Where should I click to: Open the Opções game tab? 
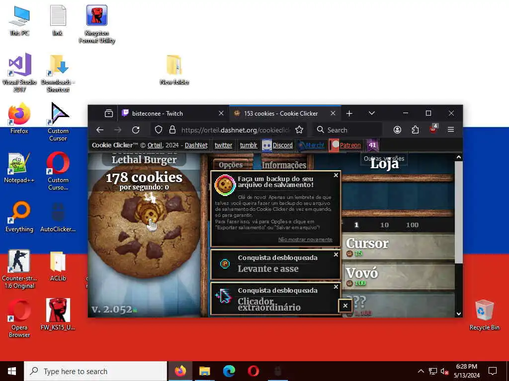[x=231, y=165]
